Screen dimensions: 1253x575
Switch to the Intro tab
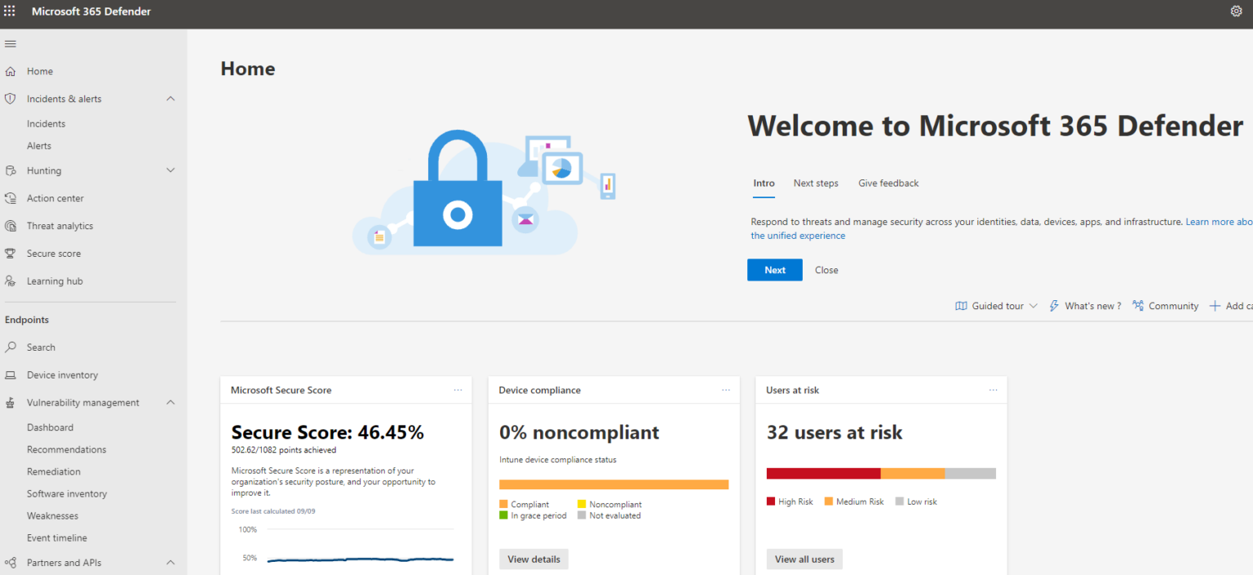764,184
